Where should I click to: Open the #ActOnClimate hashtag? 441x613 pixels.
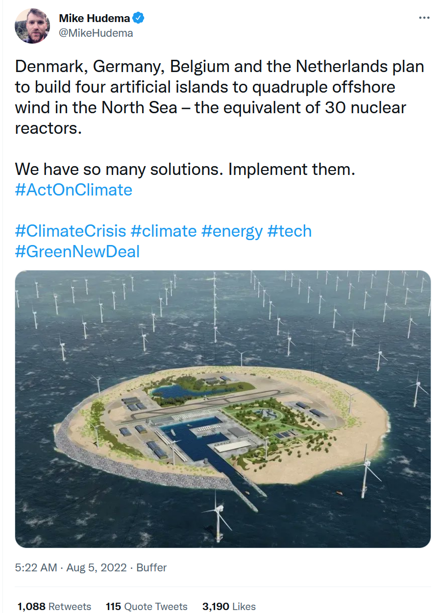(x=73, y=190)
